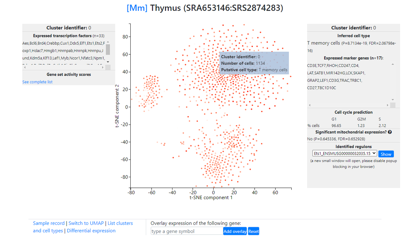
Task: Click See complete list link
Action: coord(37,82)
